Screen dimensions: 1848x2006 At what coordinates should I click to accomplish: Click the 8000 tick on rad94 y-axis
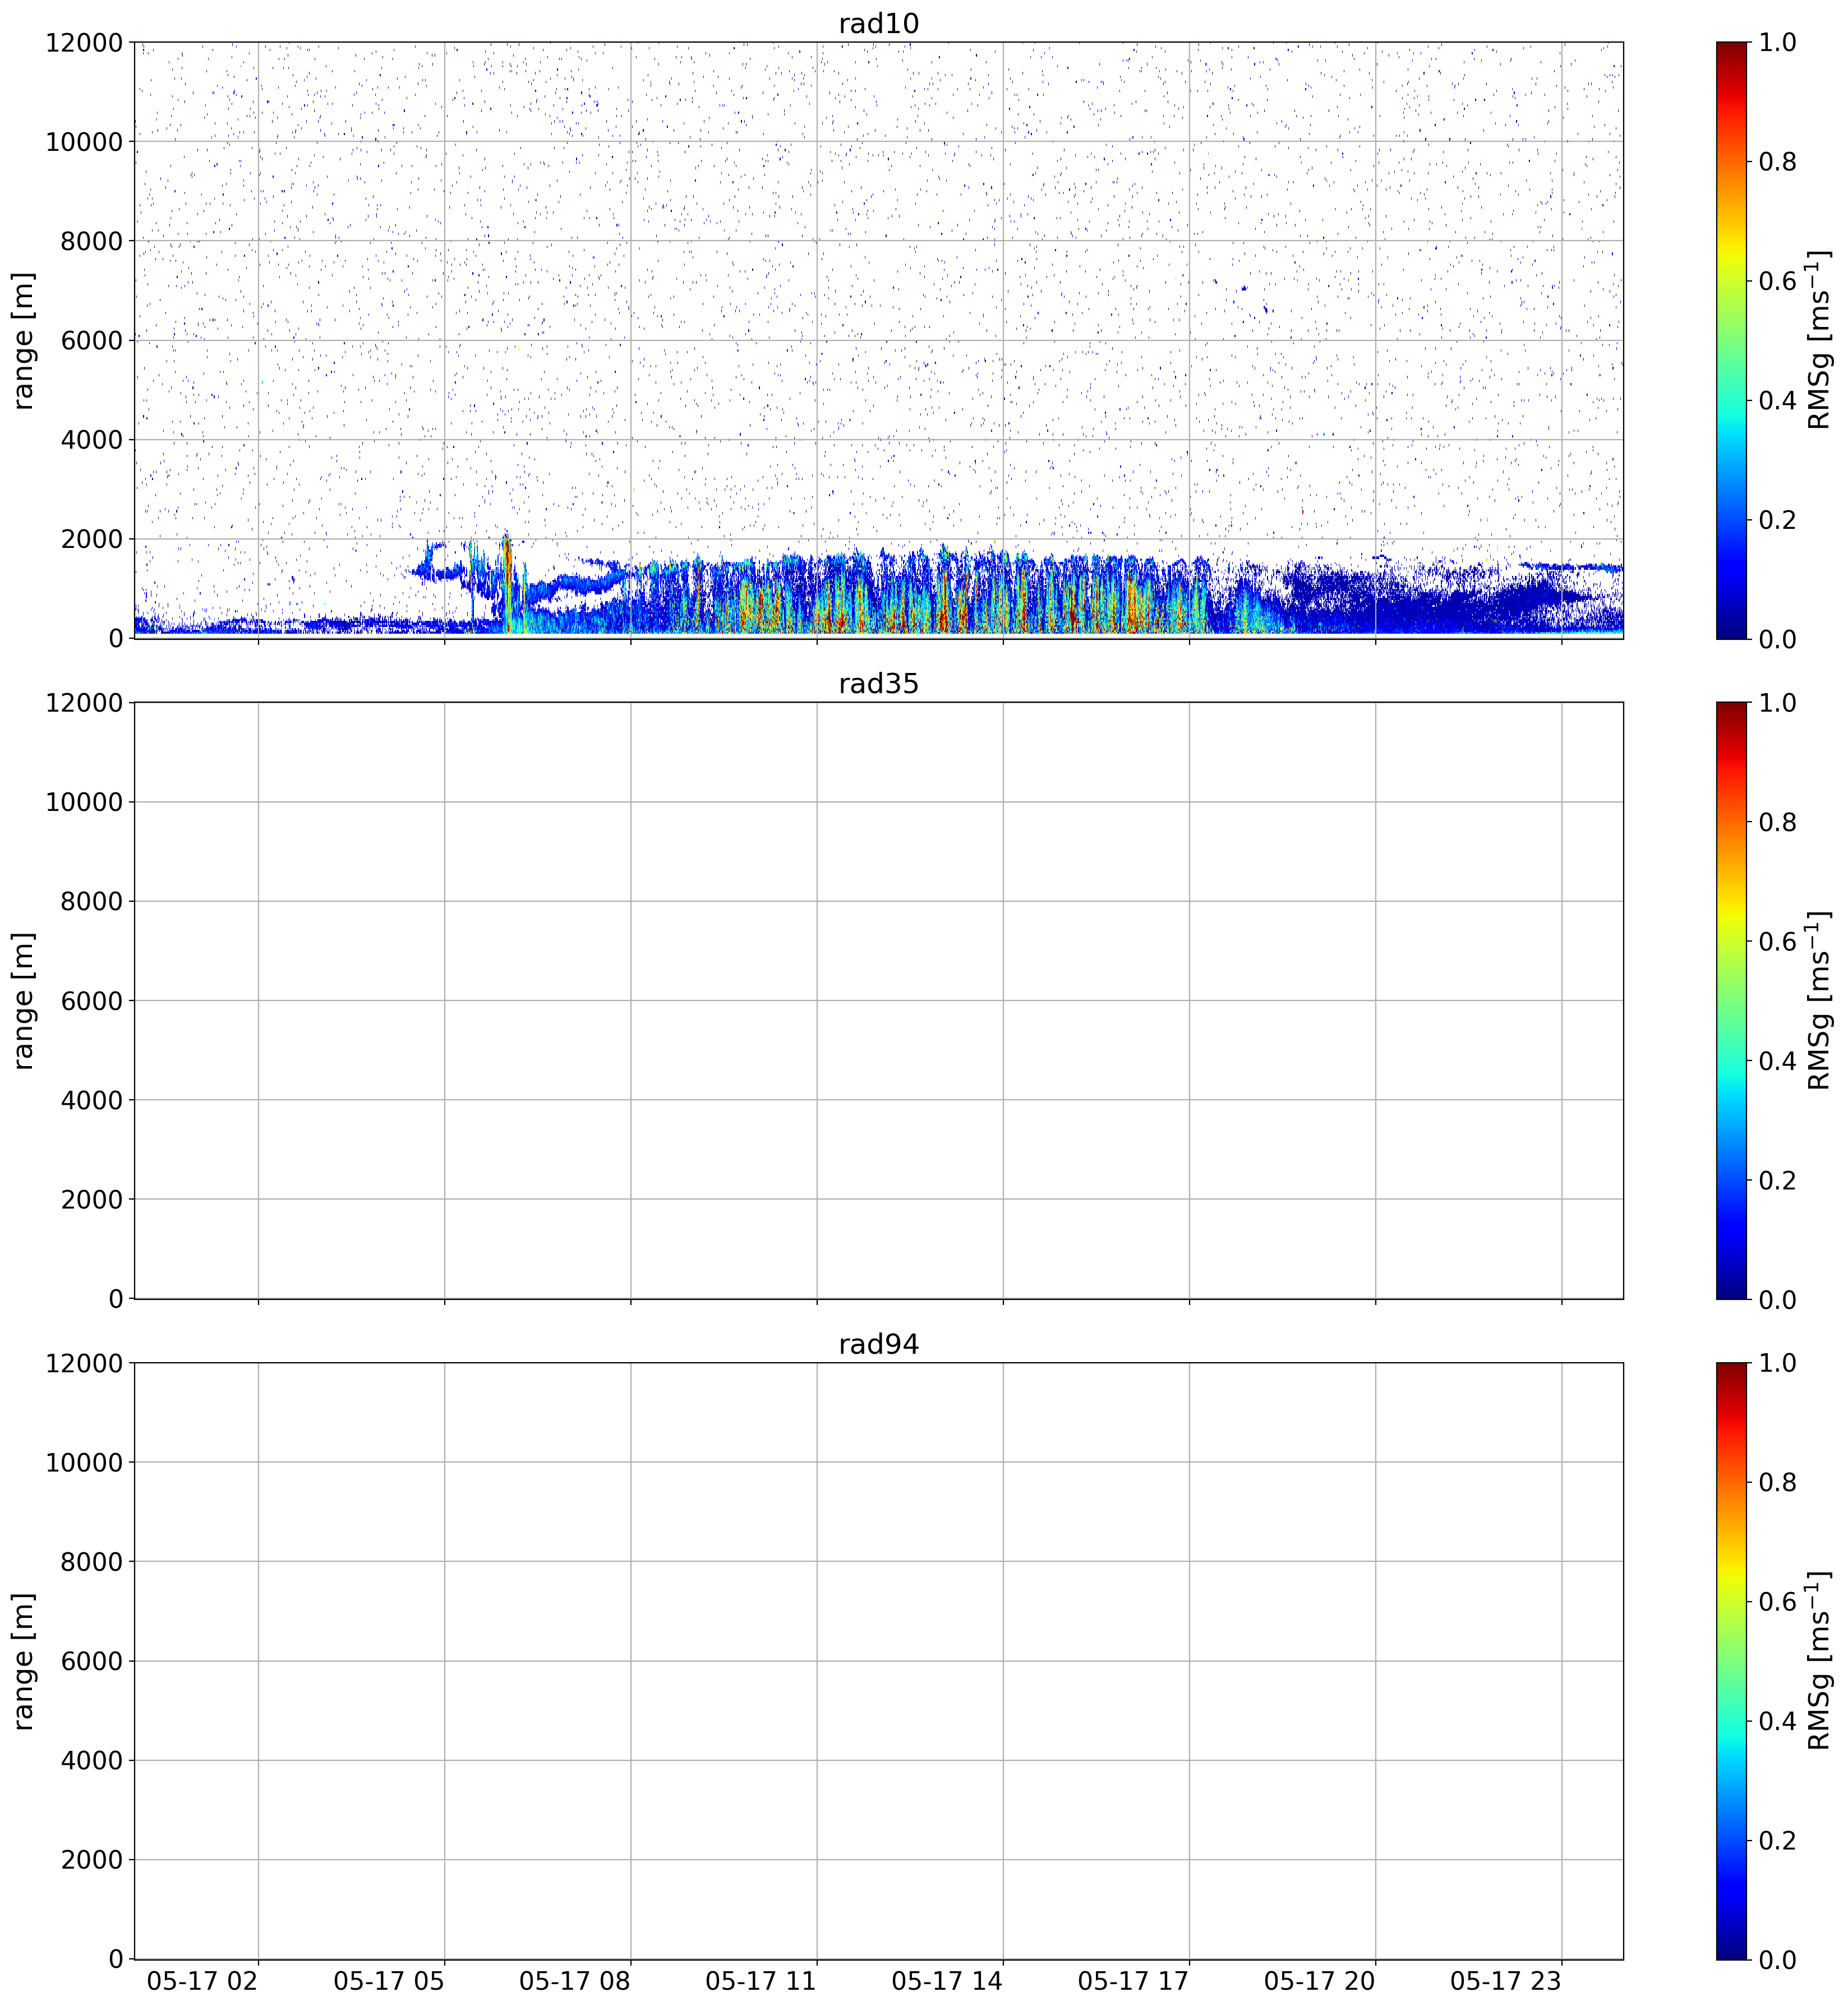click(x=92, y=1562)
